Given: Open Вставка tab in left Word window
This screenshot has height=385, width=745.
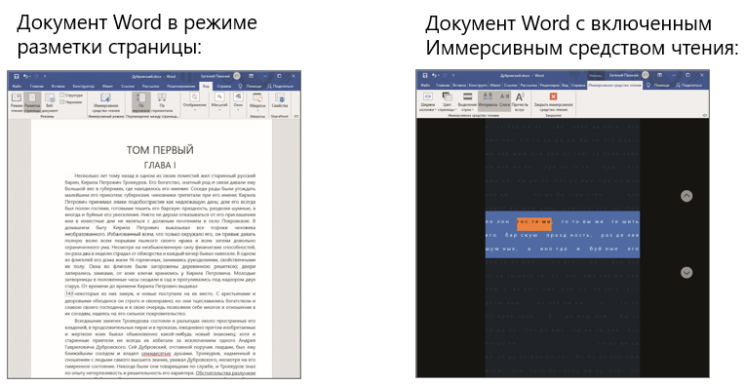Looking at the screenshot, I should pyautogui.click(x=58, y=87).
